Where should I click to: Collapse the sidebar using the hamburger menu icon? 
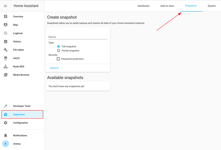6,6
